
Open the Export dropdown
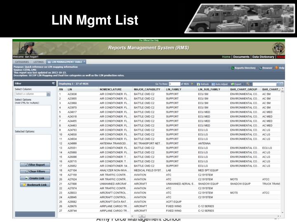[236, 84]
